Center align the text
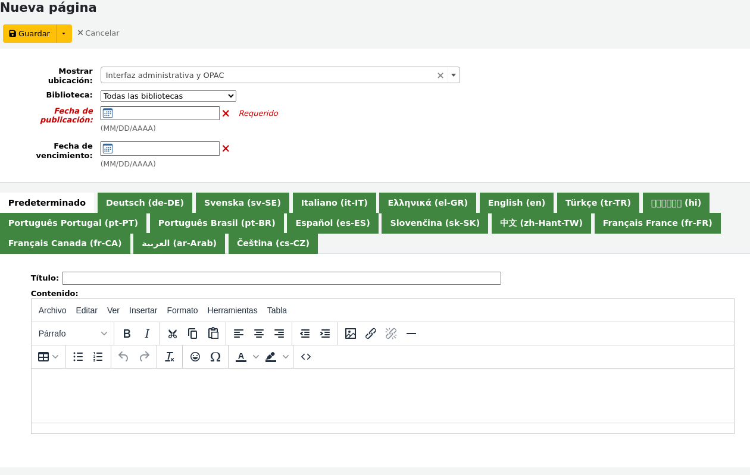The width and height of the screenshot is (750, 475). pos(259,334)
